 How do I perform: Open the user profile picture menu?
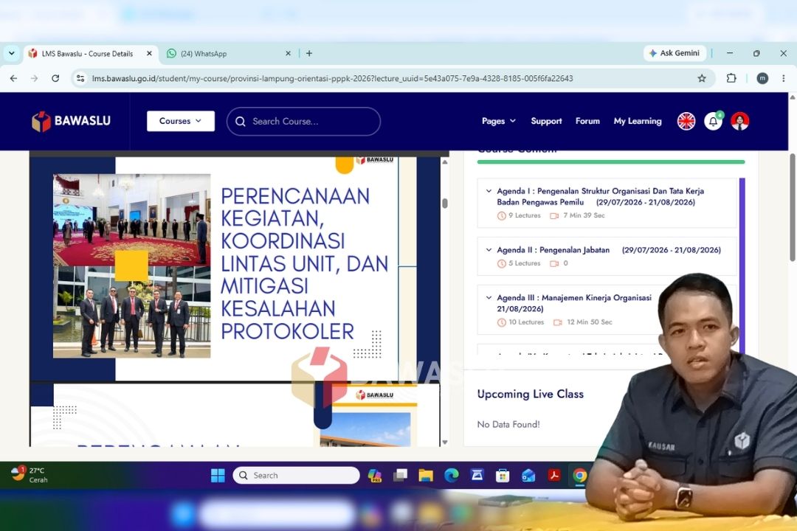tap(740, 121)
